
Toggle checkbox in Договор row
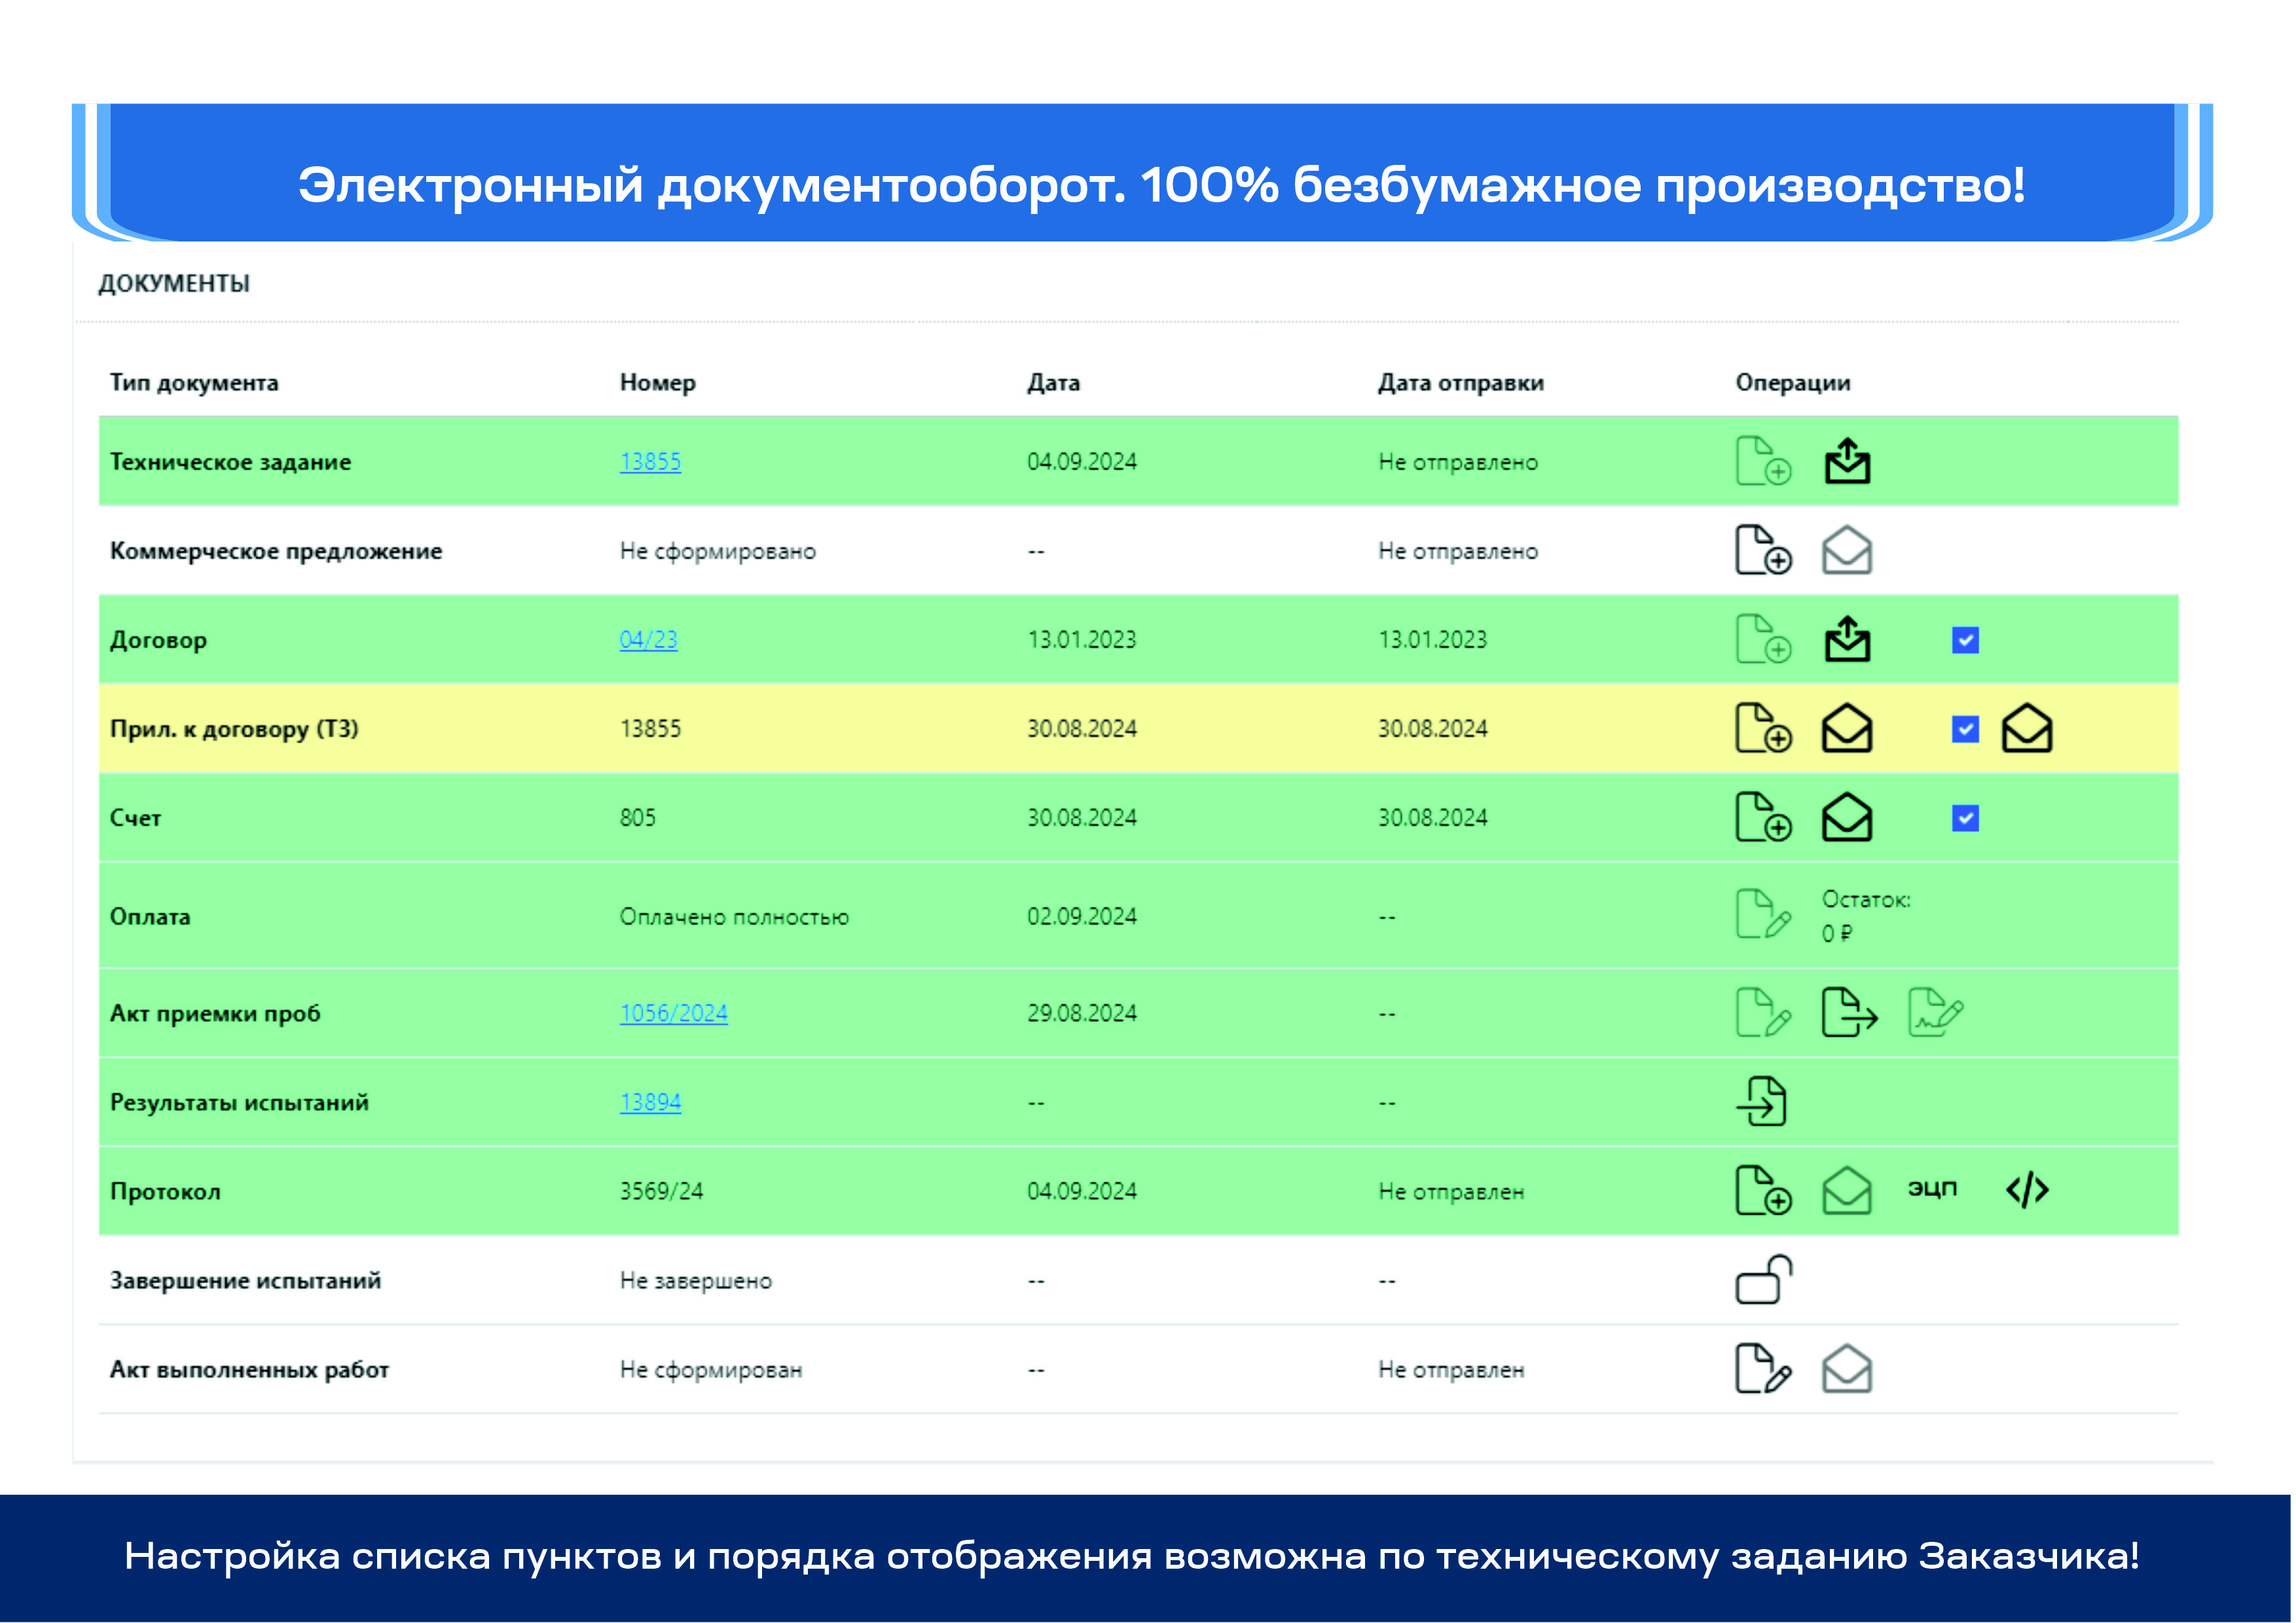(1965, 639)
